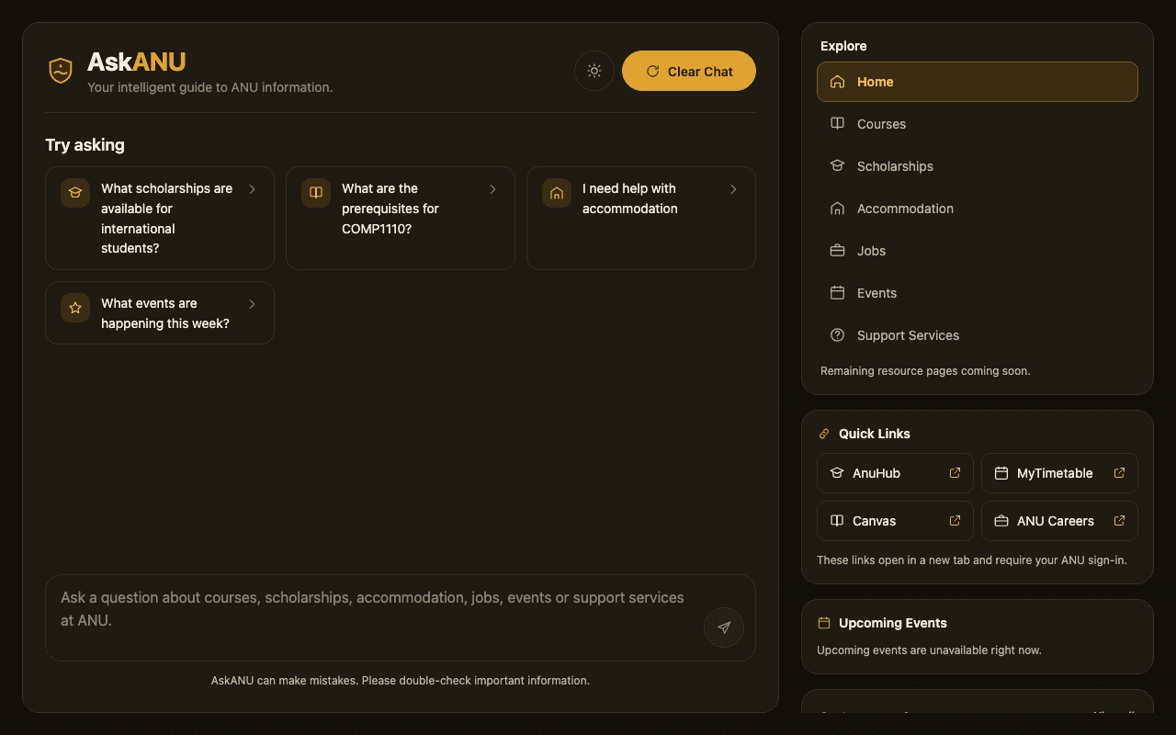Select Home in the Explore menu
Screen dimensions: 1176x735
978,82
